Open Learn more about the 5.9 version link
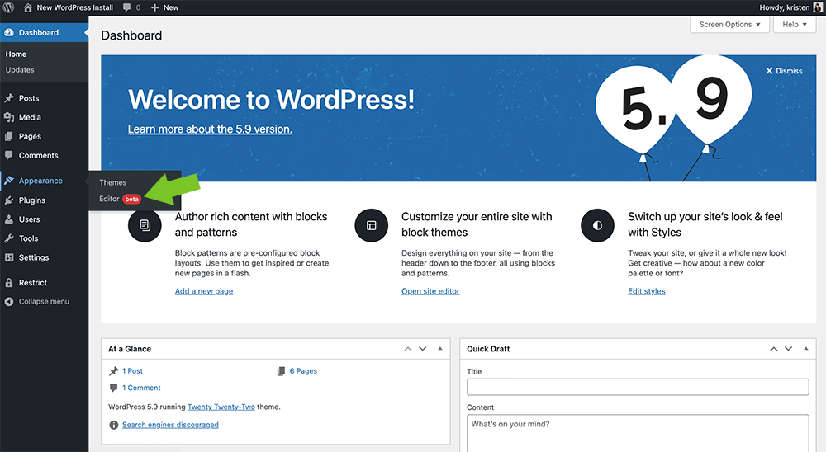The width and height of the screenshot is (826, 452). tap(210, 129)
